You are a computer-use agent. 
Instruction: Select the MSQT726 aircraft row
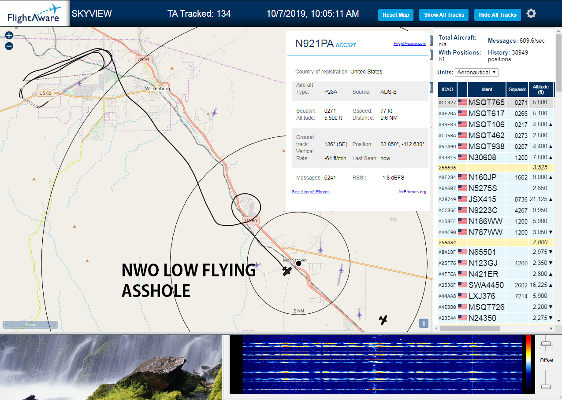495,307
